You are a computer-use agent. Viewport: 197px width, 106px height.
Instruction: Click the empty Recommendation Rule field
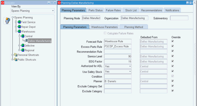[118, 51]
